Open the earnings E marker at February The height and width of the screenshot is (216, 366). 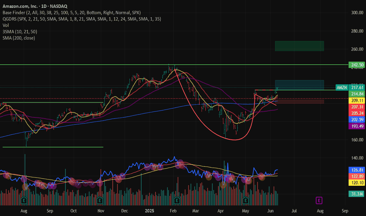(177, 200)
